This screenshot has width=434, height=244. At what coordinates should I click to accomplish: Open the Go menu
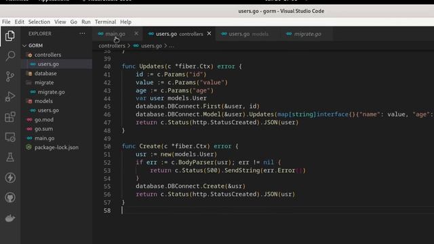(x=74, y=22)
